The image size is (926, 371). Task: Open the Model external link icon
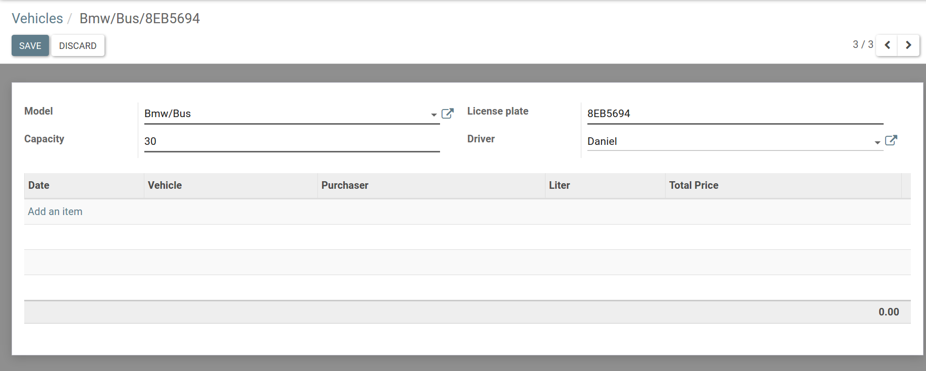[x=447, y=114]
